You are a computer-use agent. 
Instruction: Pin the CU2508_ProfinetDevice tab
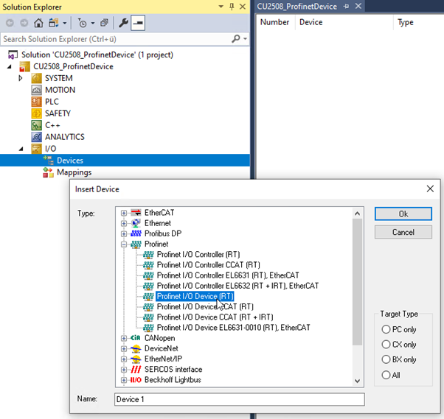pos(346,6)
